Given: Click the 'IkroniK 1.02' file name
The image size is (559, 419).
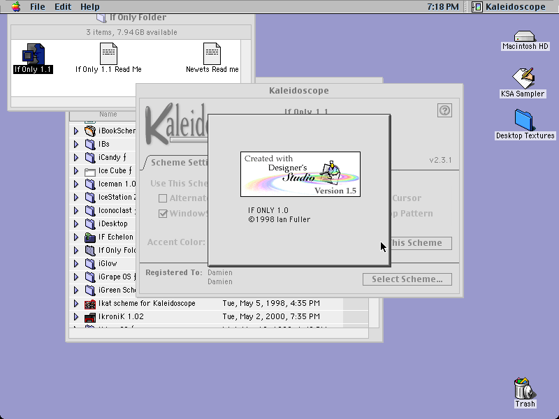Looking at the screenshot, I should (121, 317).
